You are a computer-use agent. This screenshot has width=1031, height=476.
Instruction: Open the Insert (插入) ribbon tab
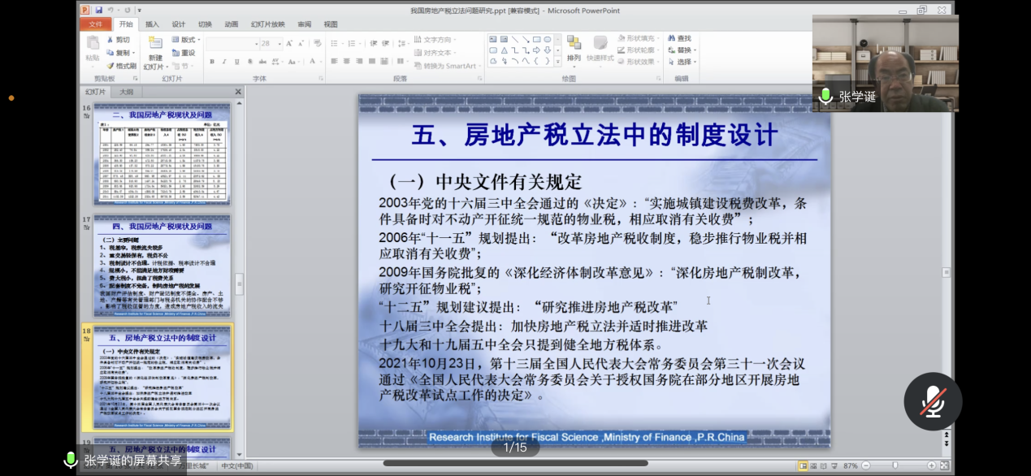(152, 24)
